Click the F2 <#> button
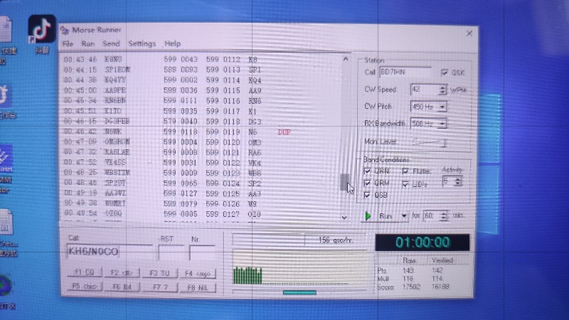 pos(122,273)
